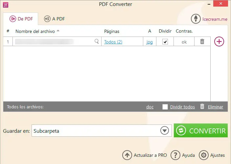231x164 pixels.
Task: Add a new file with plus button
Action: pyautogui.click(x=219, y=41)
